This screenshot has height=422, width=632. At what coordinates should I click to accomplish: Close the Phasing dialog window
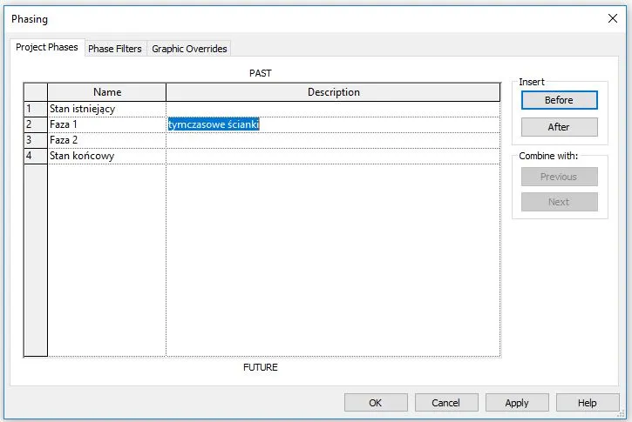point(612,18)
